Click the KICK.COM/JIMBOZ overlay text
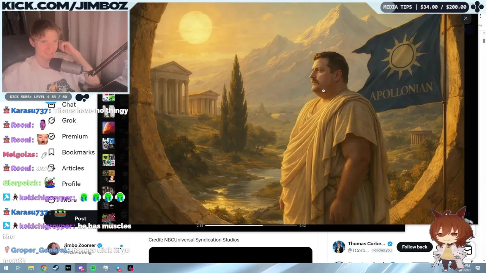The image size is (486, 273). 65,5
